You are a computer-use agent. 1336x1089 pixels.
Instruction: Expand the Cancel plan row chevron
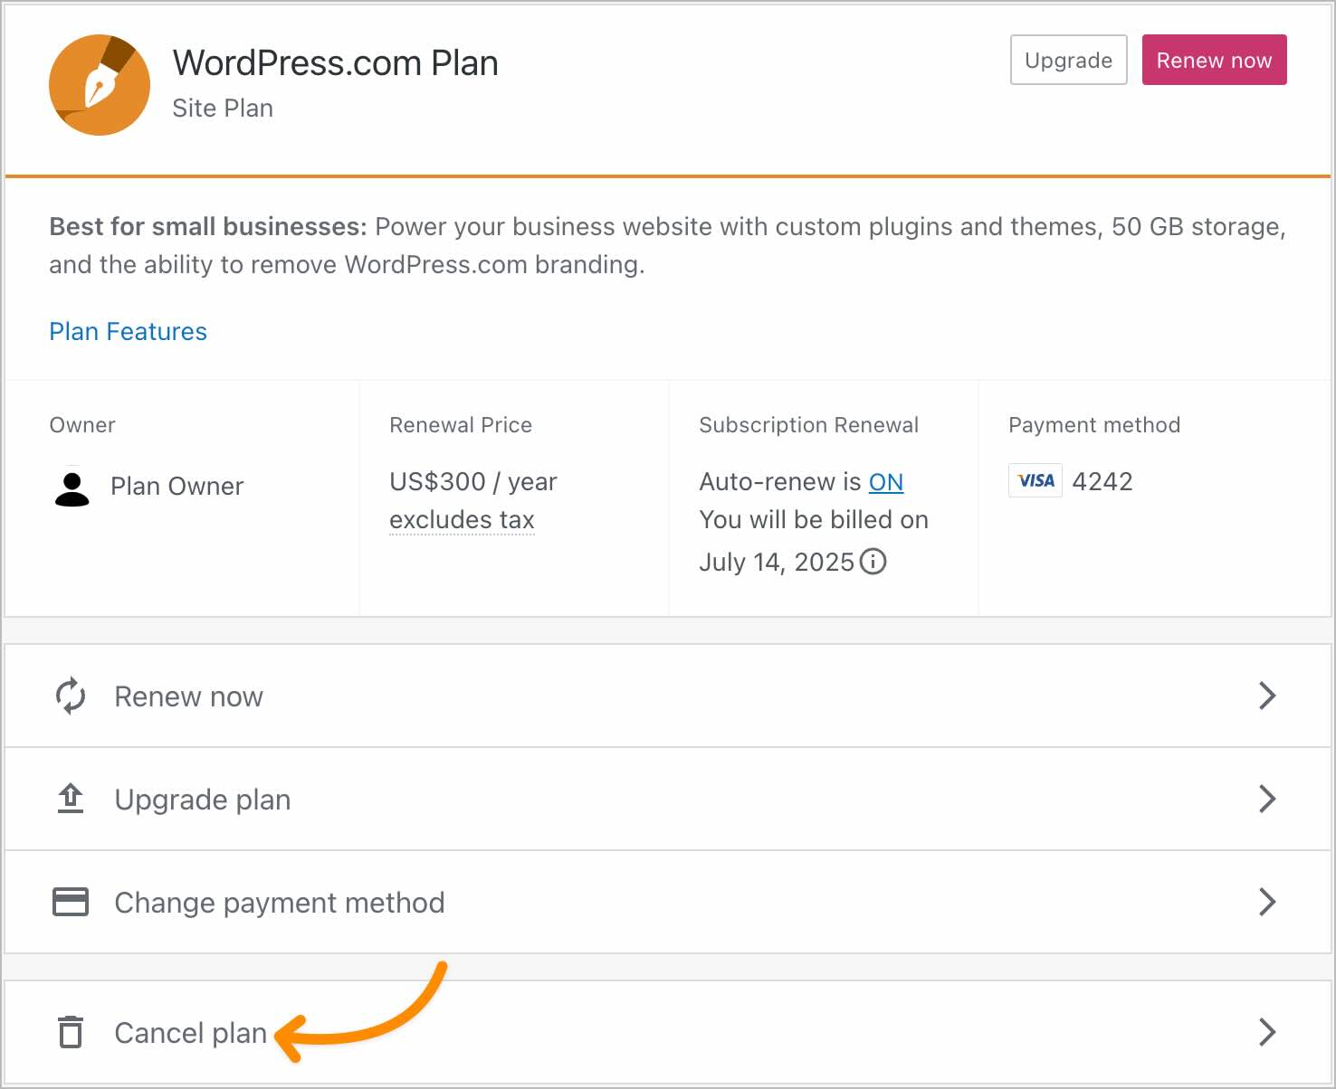point(1267,1032)
